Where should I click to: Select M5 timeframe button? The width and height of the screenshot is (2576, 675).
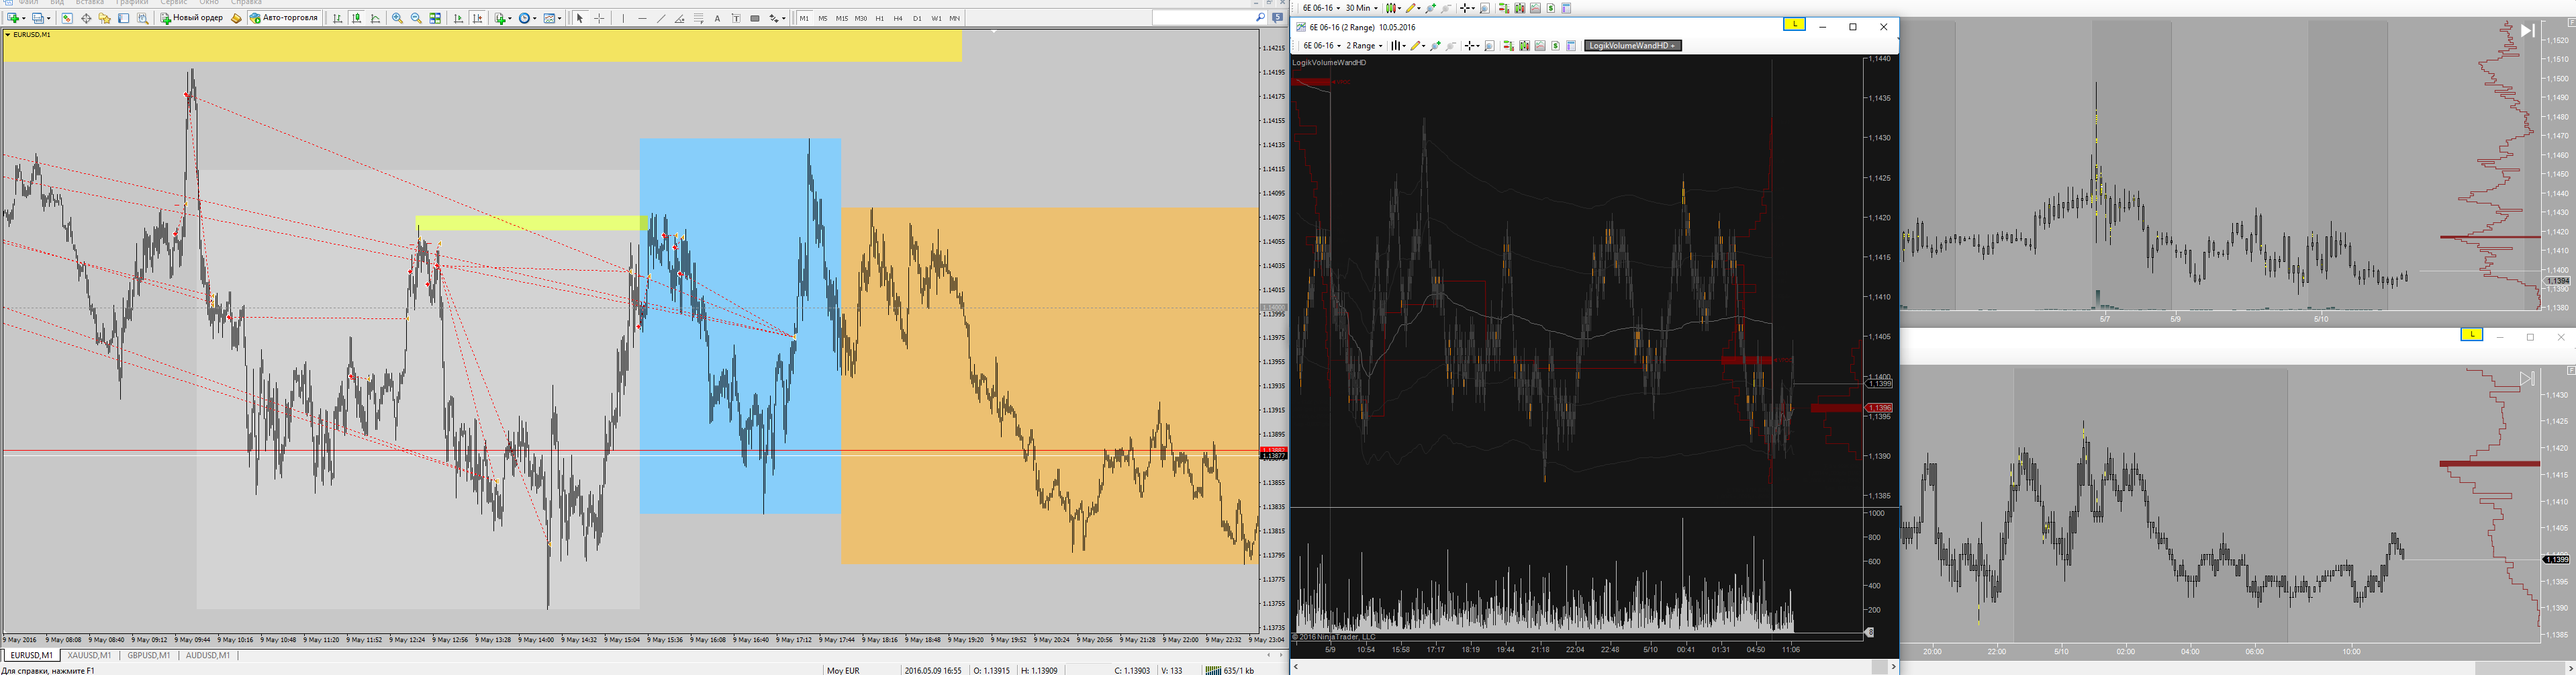tap(823, 18)
